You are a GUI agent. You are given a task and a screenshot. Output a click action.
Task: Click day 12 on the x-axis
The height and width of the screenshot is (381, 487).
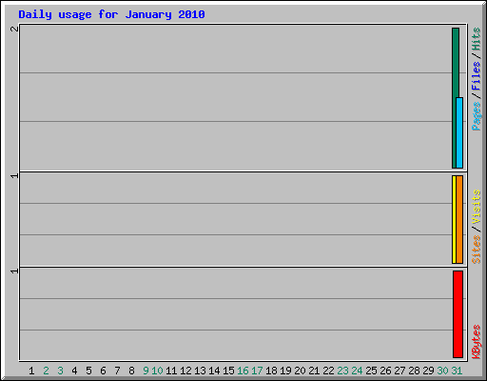pos(185,371)
